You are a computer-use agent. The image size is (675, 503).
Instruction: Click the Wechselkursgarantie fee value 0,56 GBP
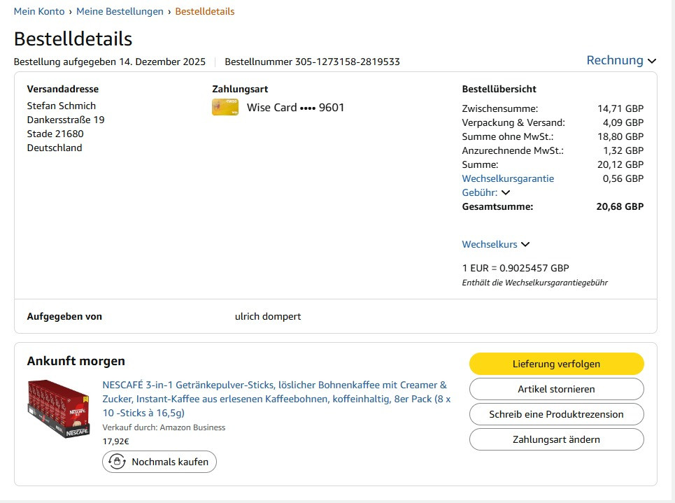(623, 178)
